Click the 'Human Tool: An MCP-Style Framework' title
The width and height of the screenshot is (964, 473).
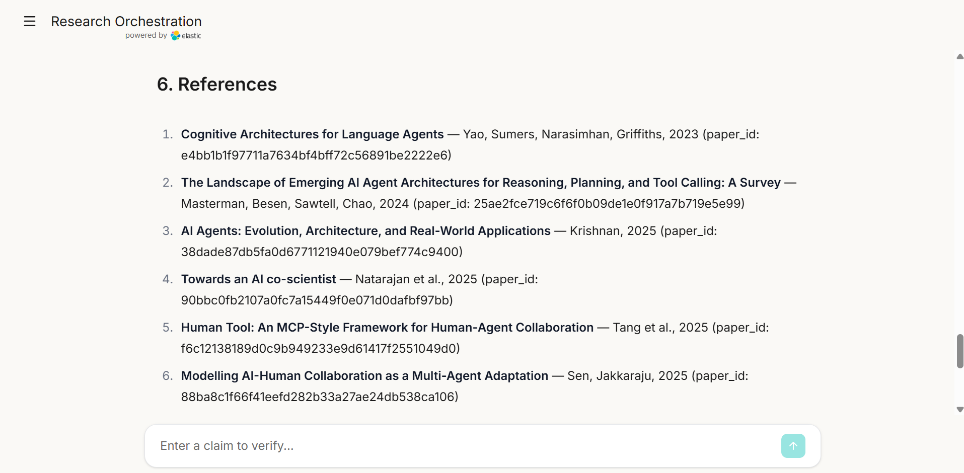point(387,328)
